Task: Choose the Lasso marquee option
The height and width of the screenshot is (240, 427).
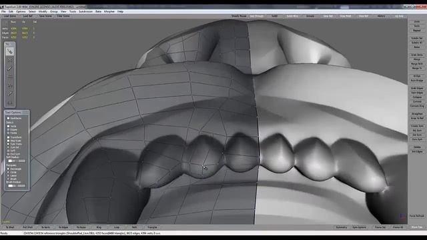Action: click(8, 175)
